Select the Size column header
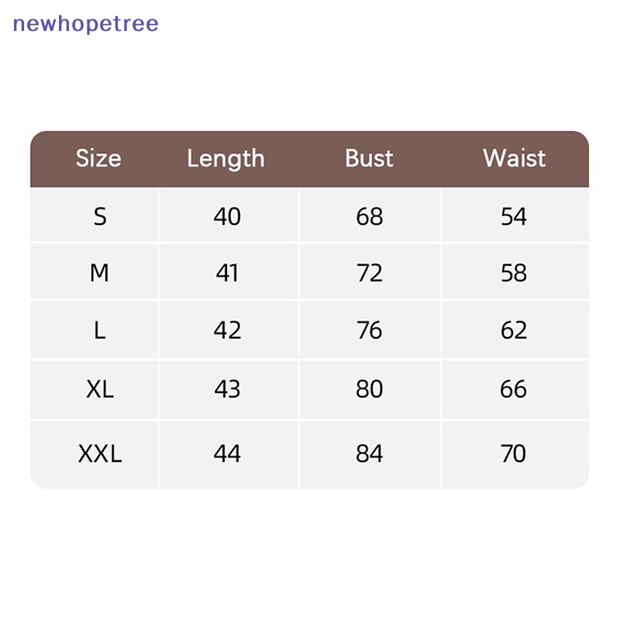Image resolution: width=620 pixels, height=620 pixels. pyautogui.click(x=98, y=159)
